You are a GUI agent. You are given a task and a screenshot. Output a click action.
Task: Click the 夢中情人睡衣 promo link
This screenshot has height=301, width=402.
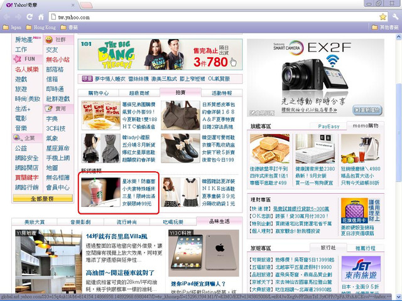click(110, 79)
